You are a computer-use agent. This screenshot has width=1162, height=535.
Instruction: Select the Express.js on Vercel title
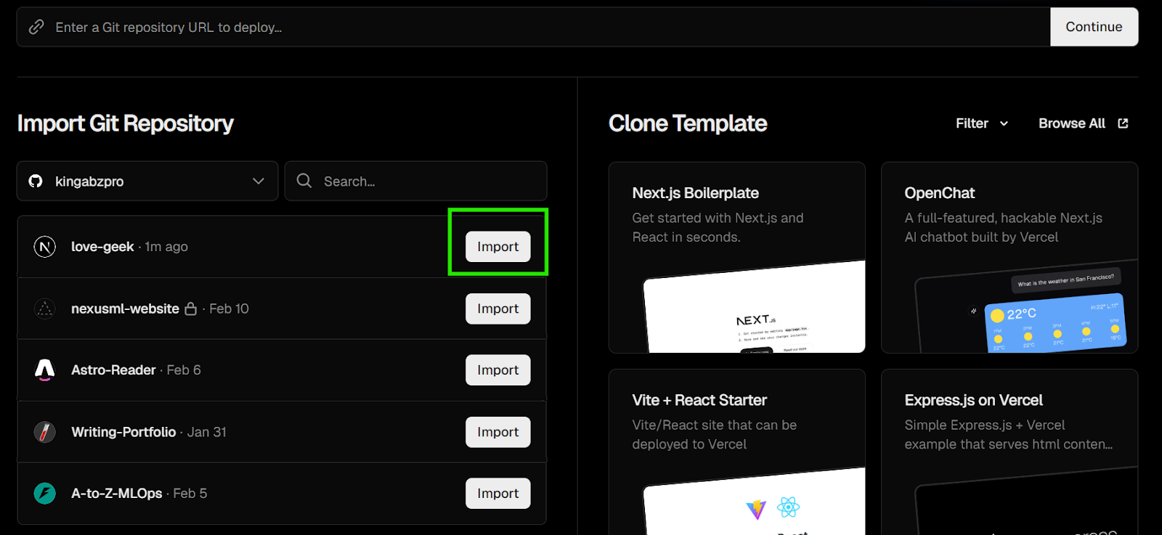(973, 400)
